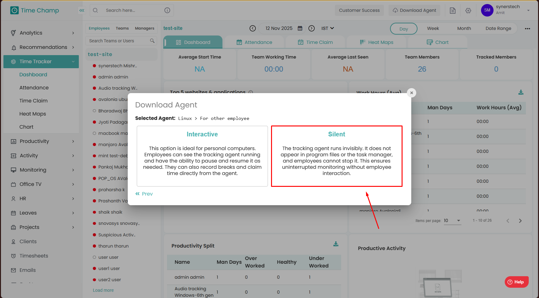Expand the Recommendations menu
Screen dimensions: 539x298
pos(41,47)
